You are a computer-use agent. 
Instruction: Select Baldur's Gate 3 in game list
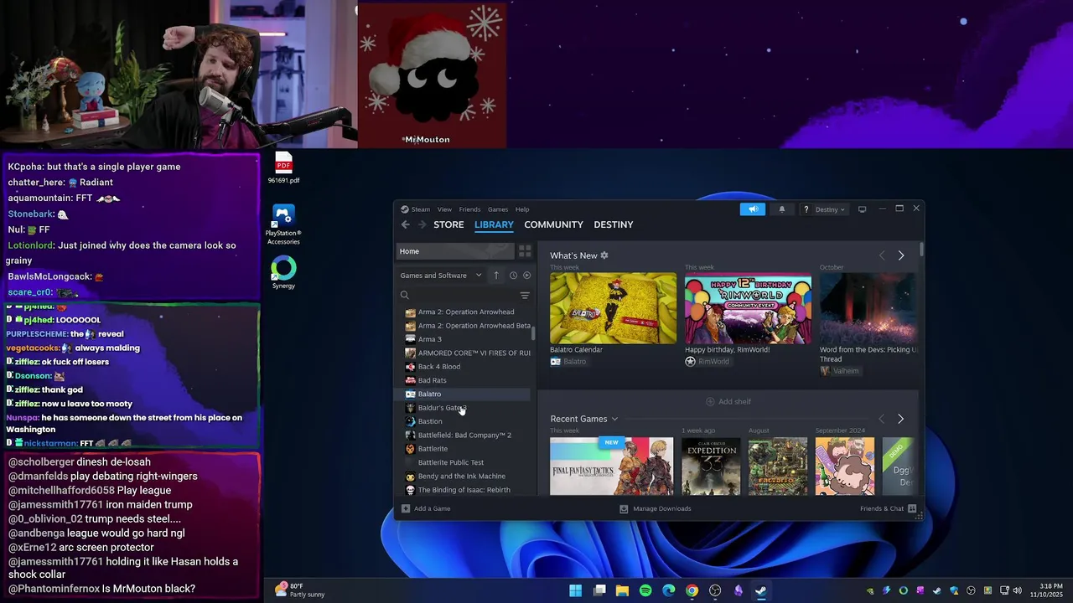click(x=464, y=408)
